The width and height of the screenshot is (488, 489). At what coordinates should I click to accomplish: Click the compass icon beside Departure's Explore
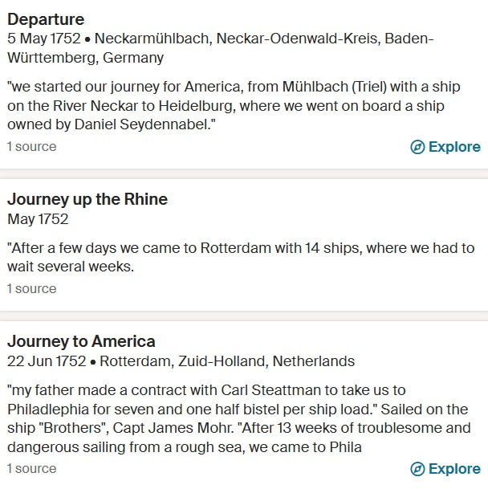[417, 147]
